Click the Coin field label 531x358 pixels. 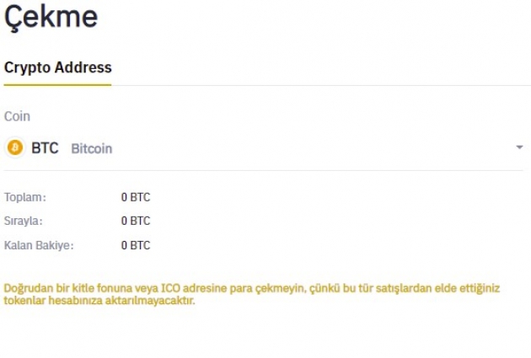(x=17, y=116)
